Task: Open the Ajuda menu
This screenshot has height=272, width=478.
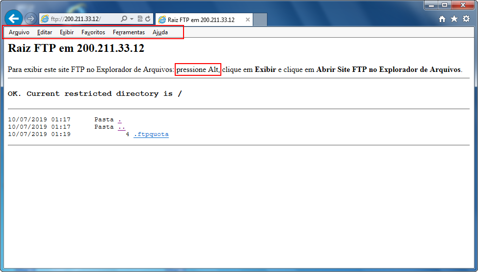Action: tap(160, 32)
